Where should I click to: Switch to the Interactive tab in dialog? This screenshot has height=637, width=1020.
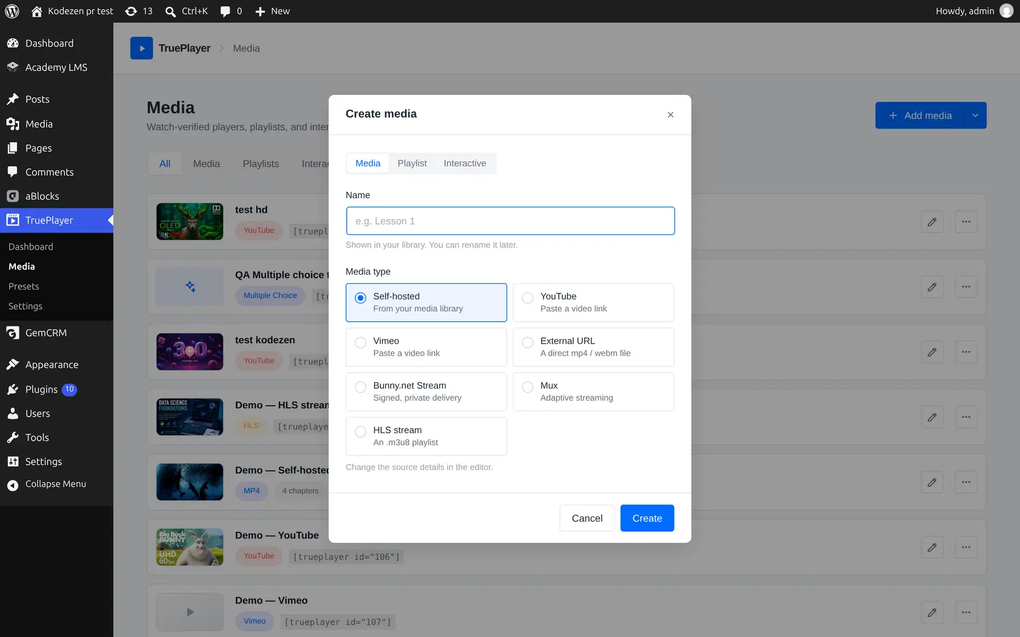(x=465, y=163)
